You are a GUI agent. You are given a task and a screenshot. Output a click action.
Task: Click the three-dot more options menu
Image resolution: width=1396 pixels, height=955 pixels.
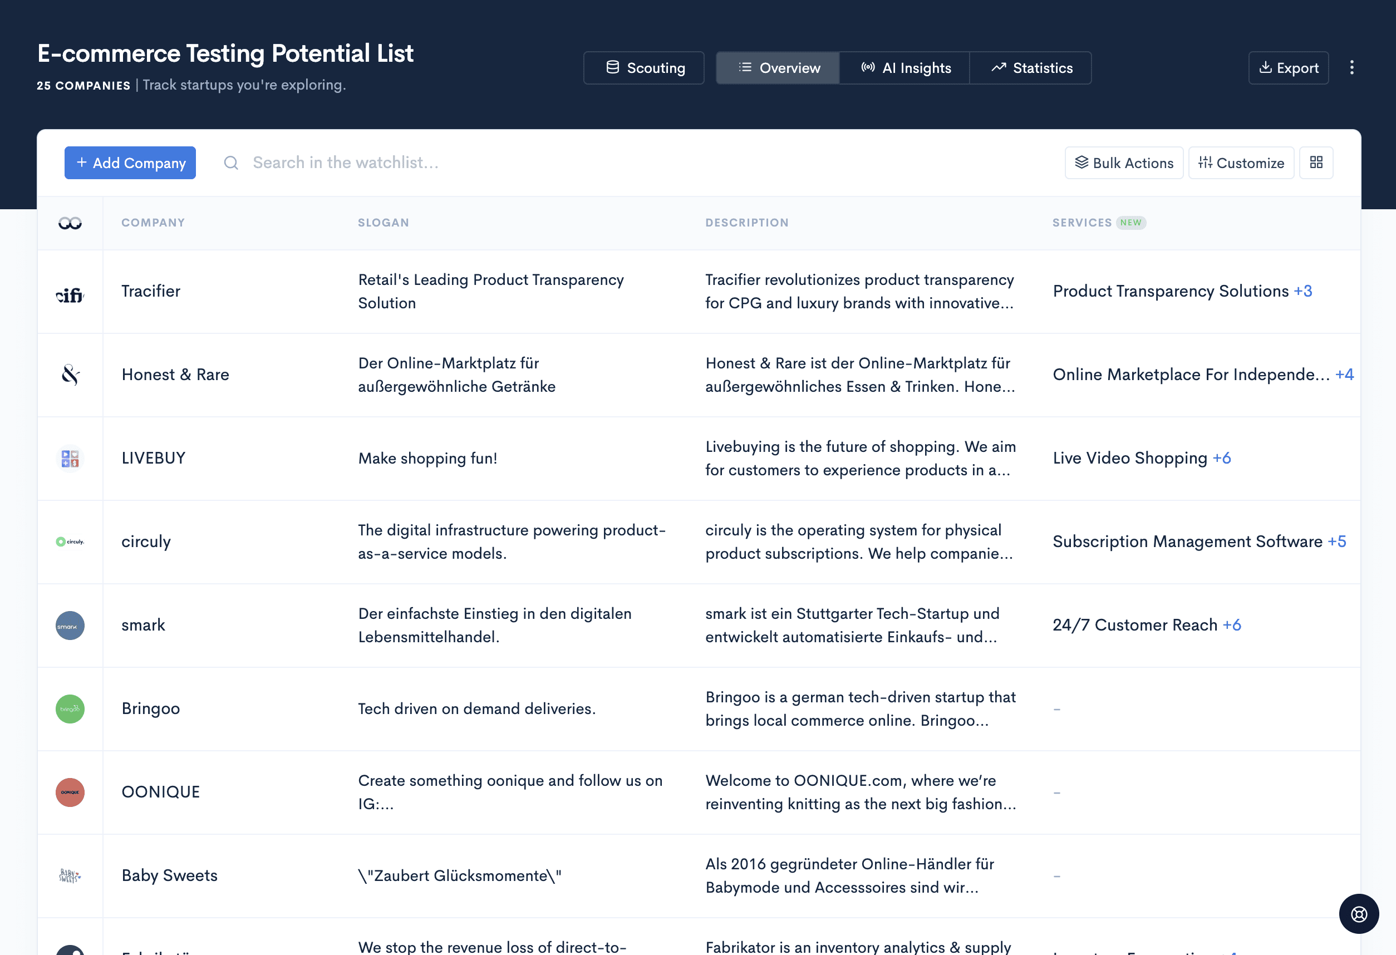tap(1351, 67)
